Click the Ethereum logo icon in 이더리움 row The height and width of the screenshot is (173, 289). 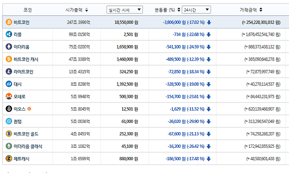click(9, 47)
